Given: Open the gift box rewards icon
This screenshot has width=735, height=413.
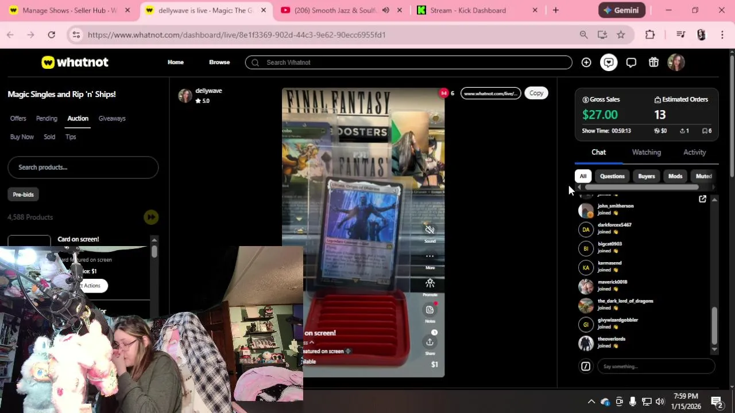Looking at the screenshot, I should pos(653,63).
